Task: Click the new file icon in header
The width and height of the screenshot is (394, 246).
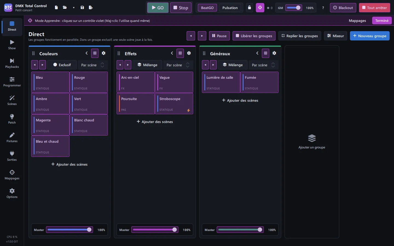Action: point(56,8)
